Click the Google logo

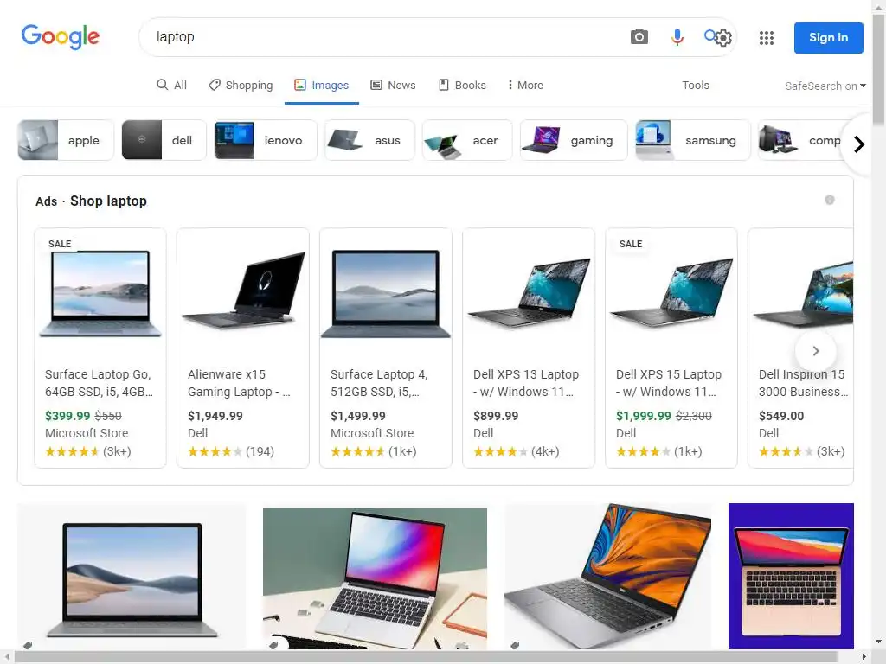61,36
